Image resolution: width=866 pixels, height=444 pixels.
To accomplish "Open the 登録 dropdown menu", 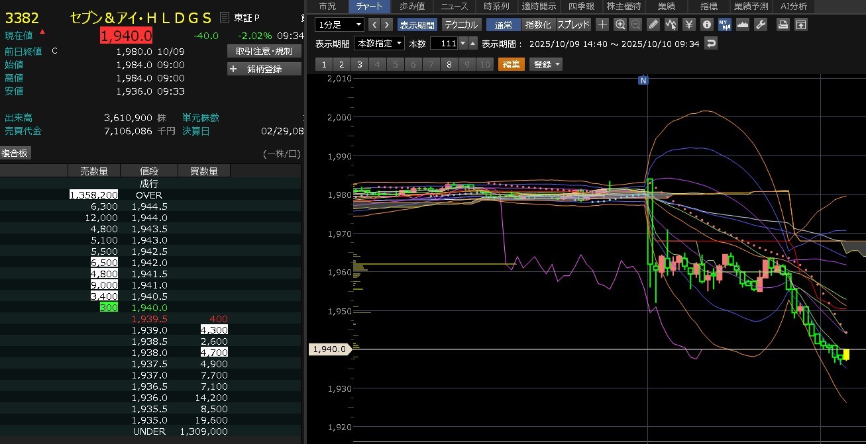I will (x=546, y=64).
